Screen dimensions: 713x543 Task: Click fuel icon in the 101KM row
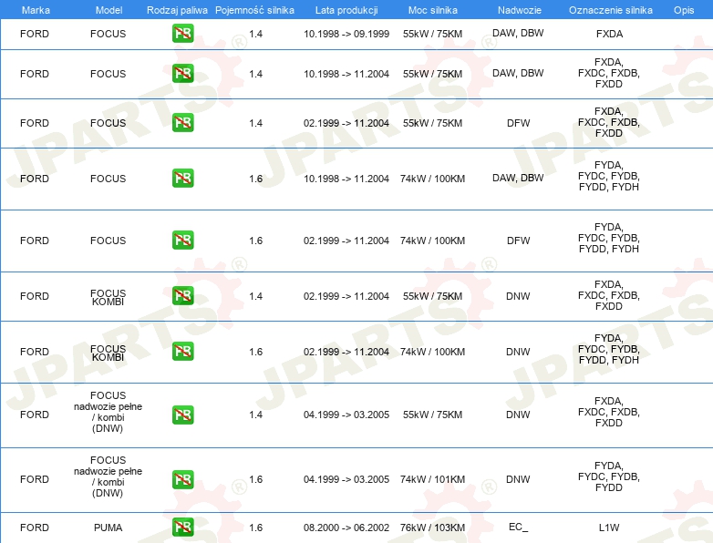(x=182, y=479)
